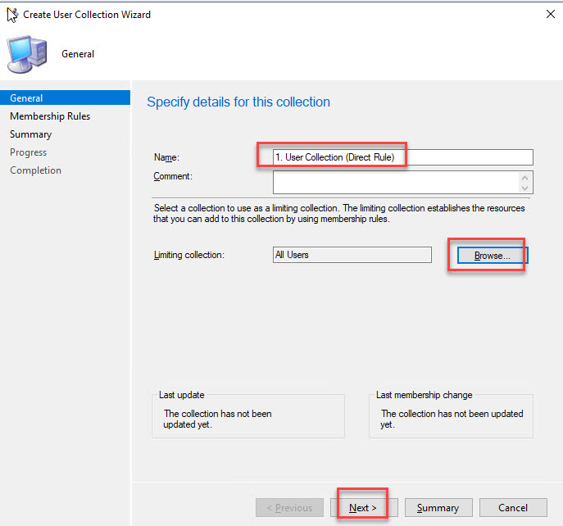Screen dimensions: 563x526
Task: Select the Progress step in the sidebar
Action: click(29, 152)
